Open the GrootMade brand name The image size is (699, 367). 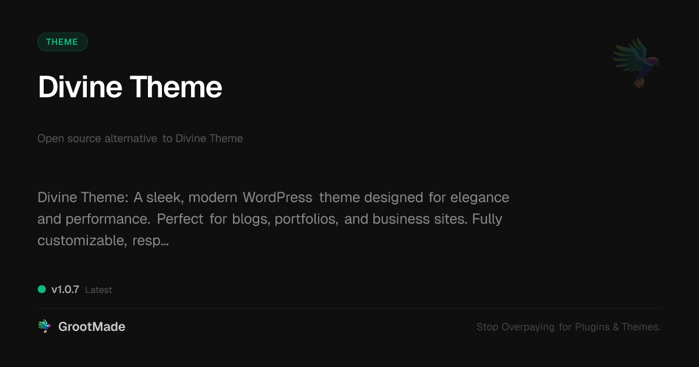pyautogui.click(x=91, y=327)
